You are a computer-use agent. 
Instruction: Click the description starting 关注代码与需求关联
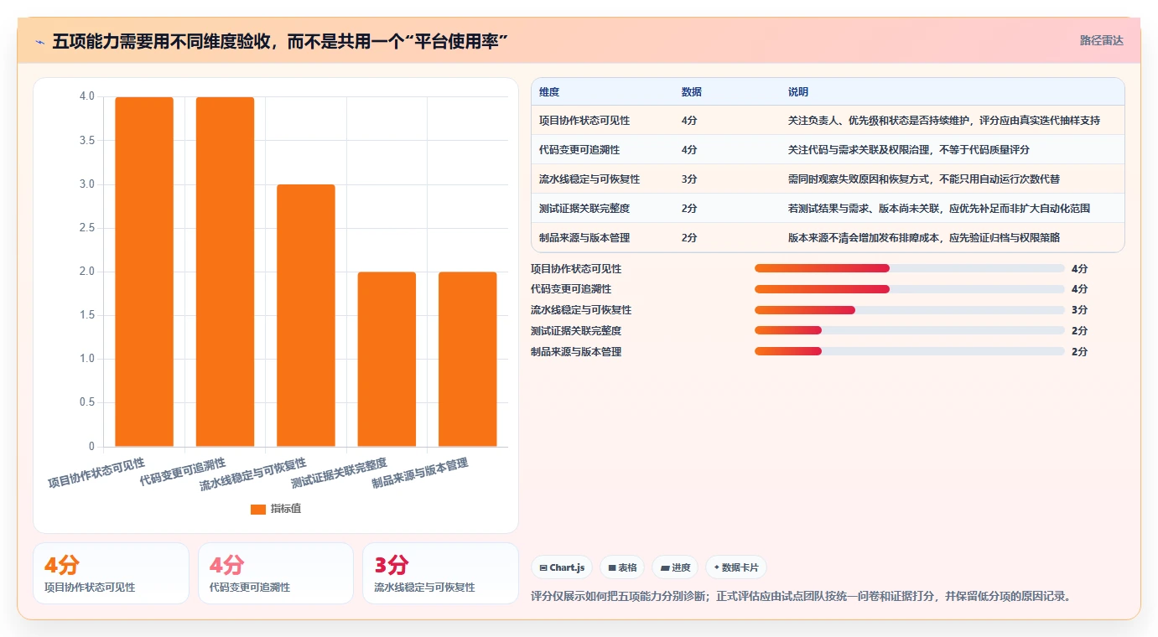click(x=909, y=150)
